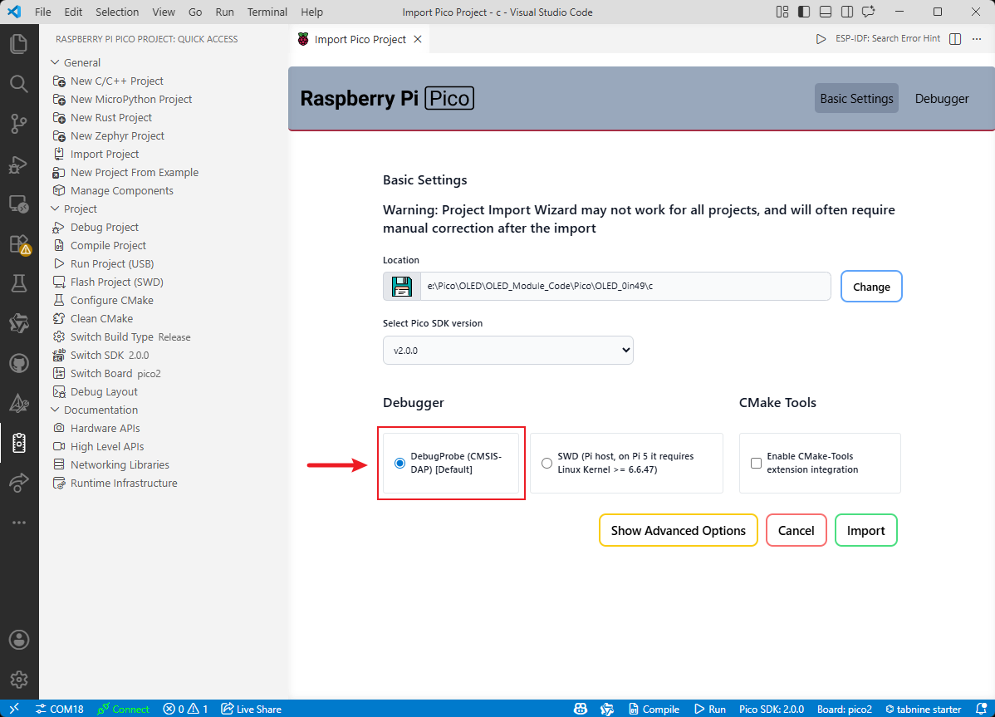The image size is (995, 717).
Task: Click Connect in the status bar
Action: 123,709
